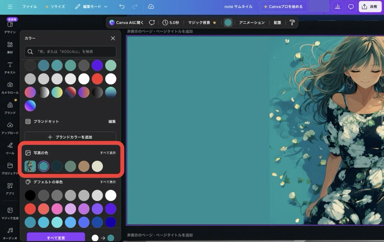Select the tan brown photo color
Screen dimensions: 384x242
click(84, 166)
